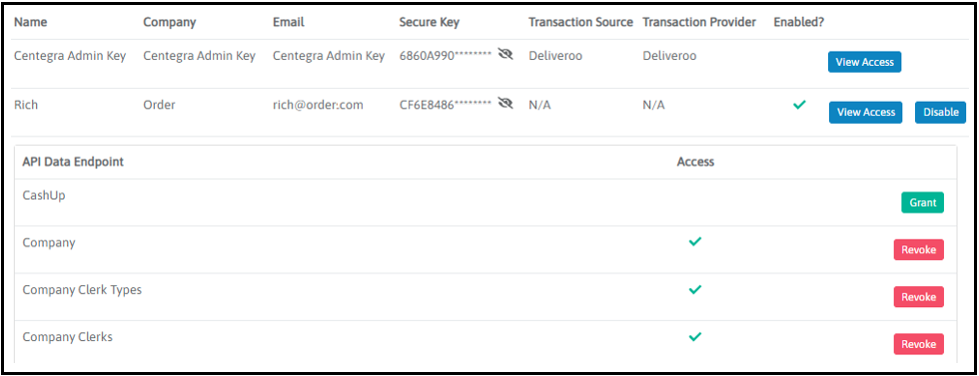View Access for the Rich key
The width and height of the screenshot is (979, 376).
click(x=865, y=113)
